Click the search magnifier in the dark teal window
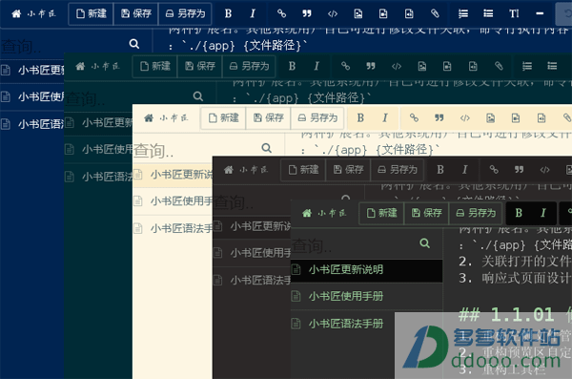Screen dimensions: 572x379 pos(198,96)
